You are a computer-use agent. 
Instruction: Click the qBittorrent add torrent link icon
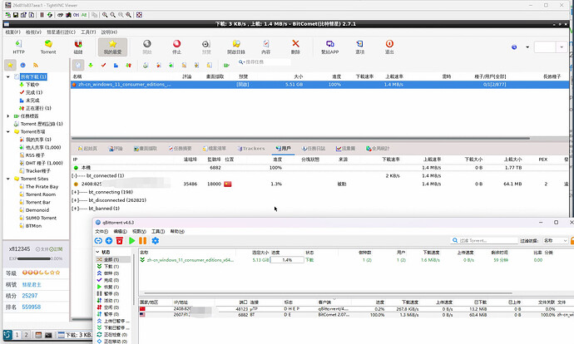98,240
